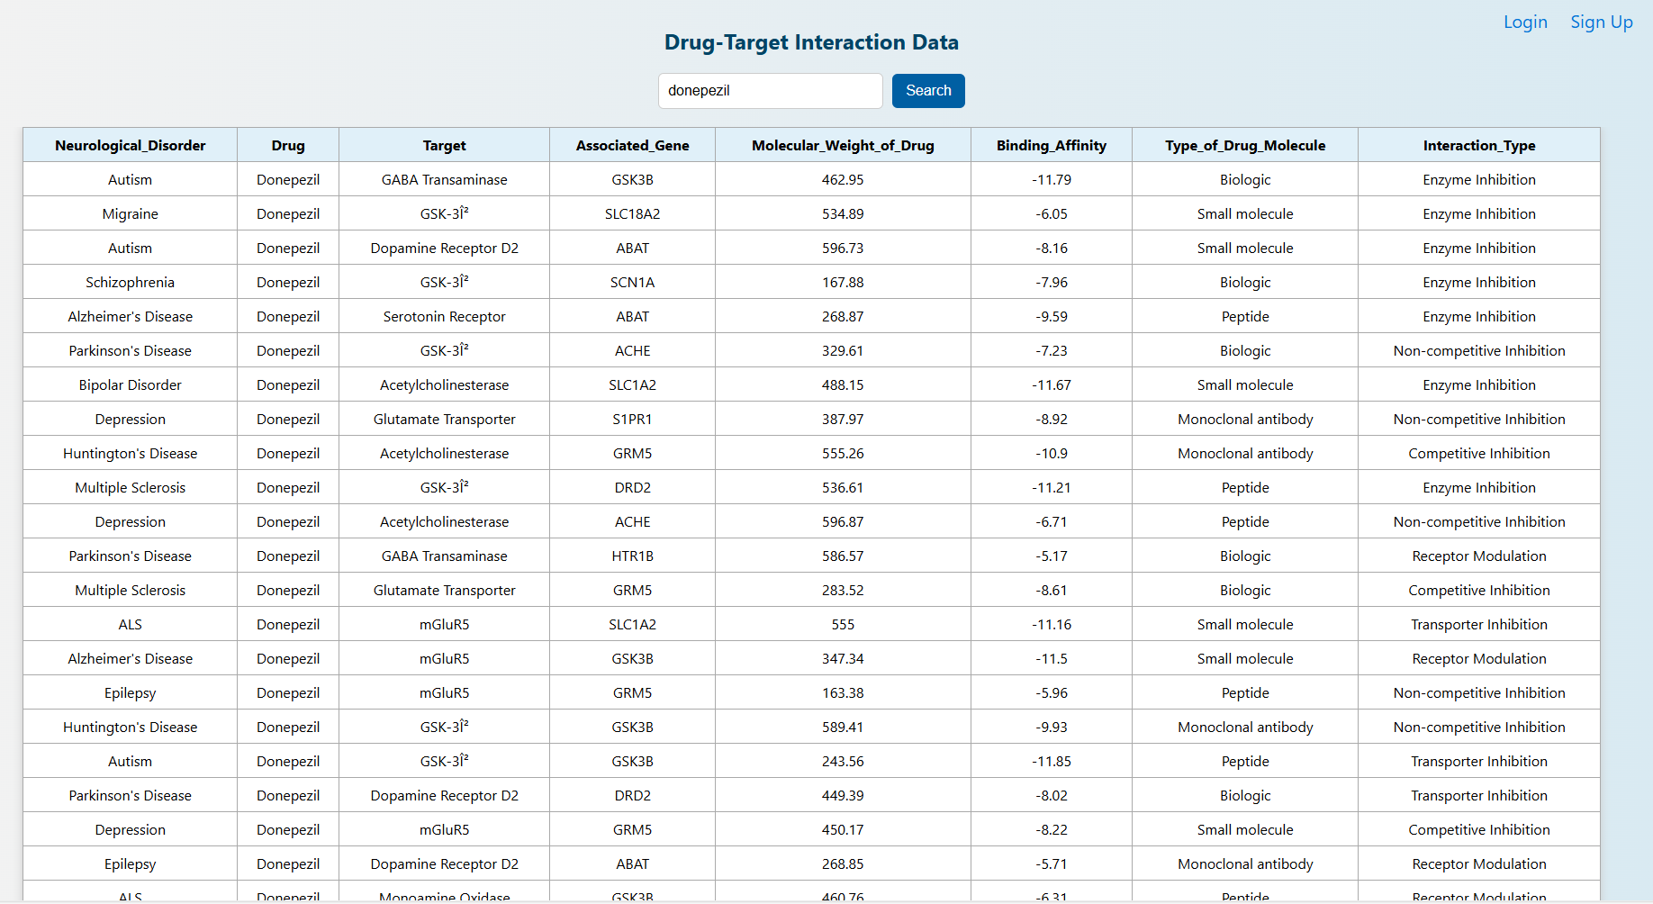Image resolution: width=1653 pixels, height=904 pixels.
Task: Select molecular weight value 596.87
Action: 843,521
